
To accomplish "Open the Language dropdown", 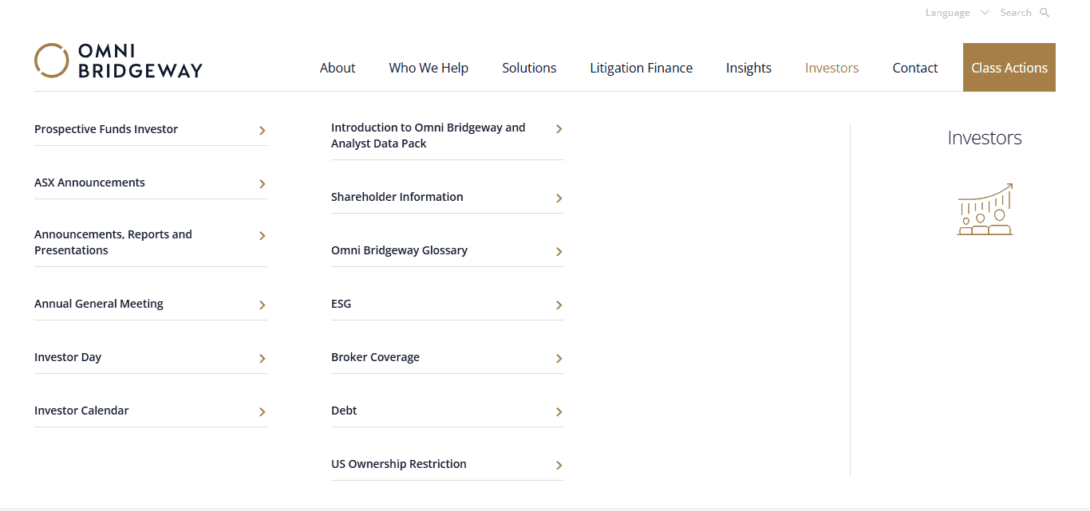I will (x=957, y=13).
